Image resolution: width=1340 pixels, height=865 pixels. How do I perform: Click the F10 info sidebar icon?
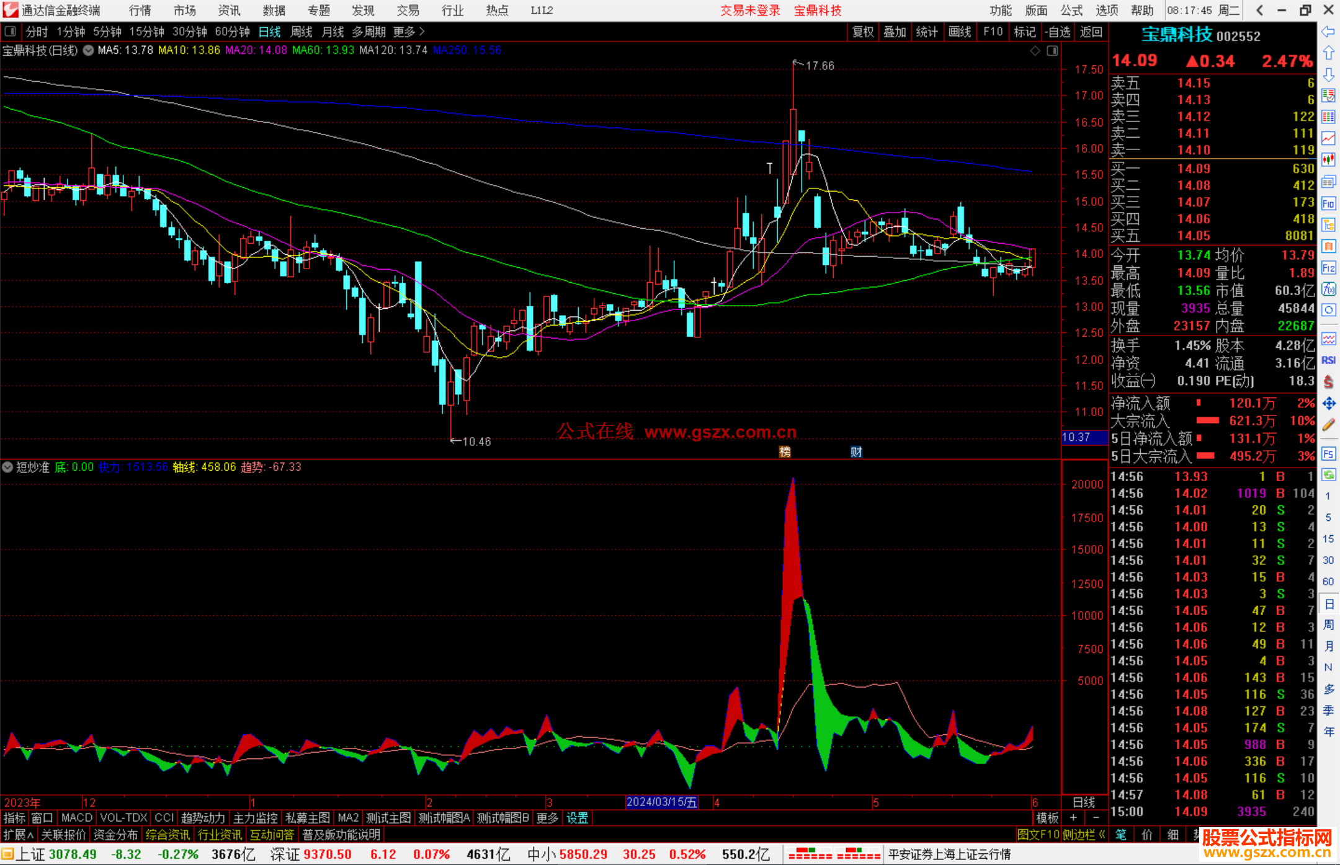(1328, 203)
